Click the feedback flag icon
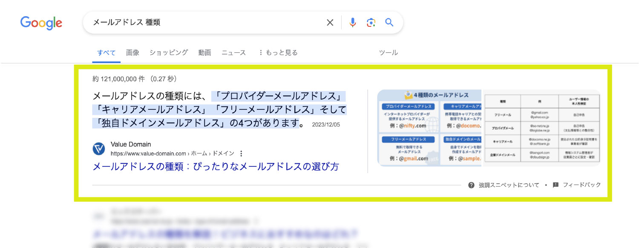The height and width of the screenshot is (248, 639). [556, 185]
